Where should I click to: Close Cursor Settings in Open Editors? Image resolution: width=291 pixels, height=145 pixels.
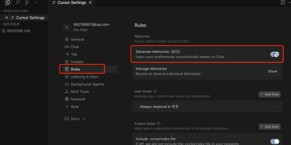7,17
